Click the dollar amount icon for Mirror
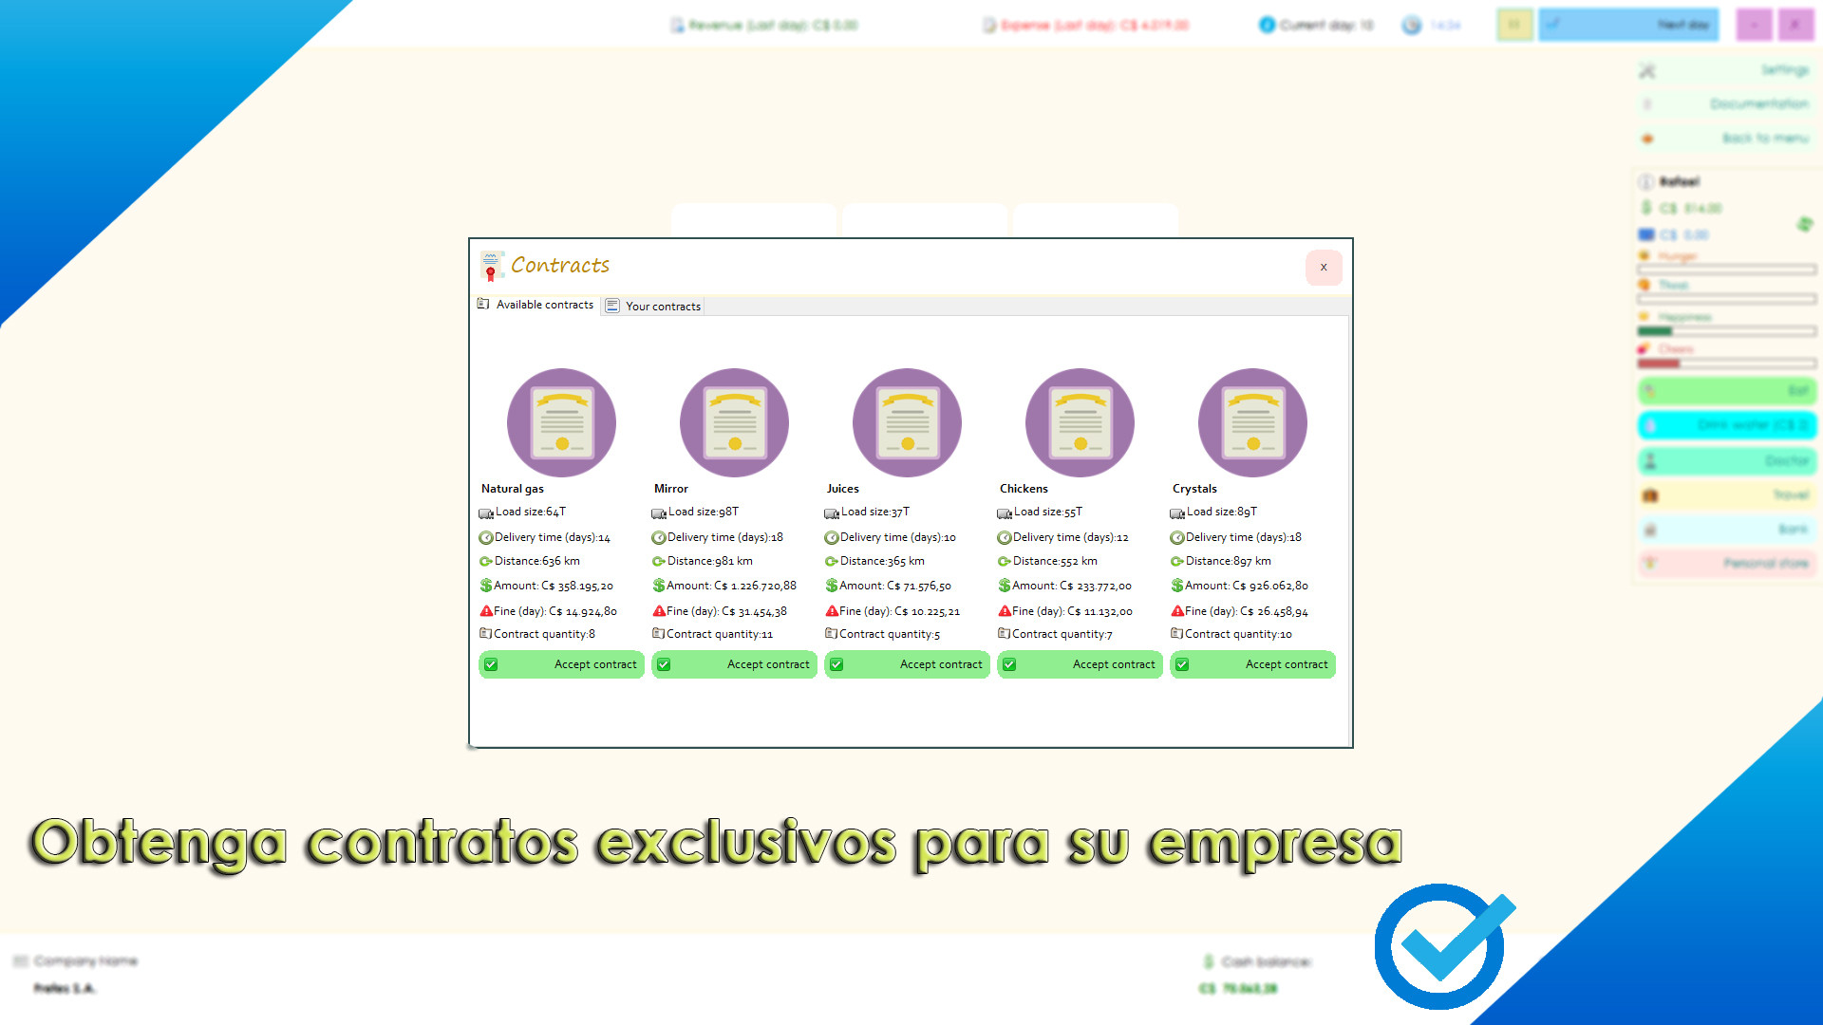This screenshot has width=1823, height=1025. pyautogui.click(x=659, y=586)
